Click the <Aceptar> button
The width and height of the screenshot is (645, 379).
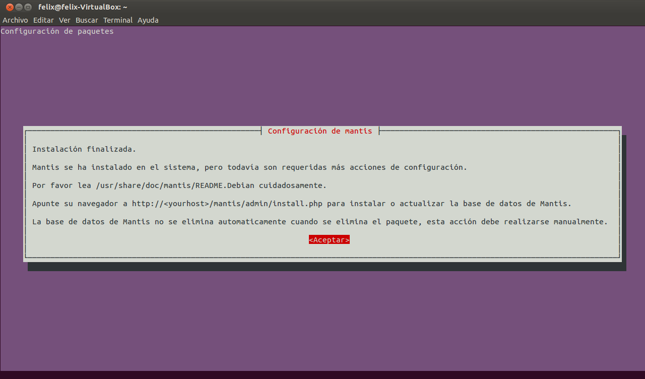click(x=329, y=240)
